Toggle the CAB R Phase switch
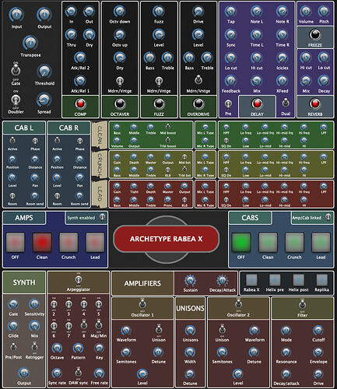Screen dimensions: 337x389 pyautogui.click(x=79, y=141)
